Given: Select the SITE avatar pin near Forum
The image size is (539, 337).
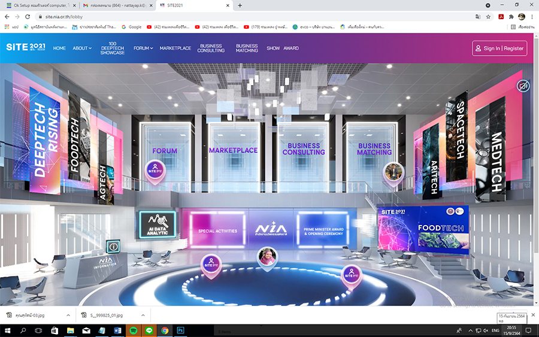Looking at the screenshot, I should coord(155,171).
